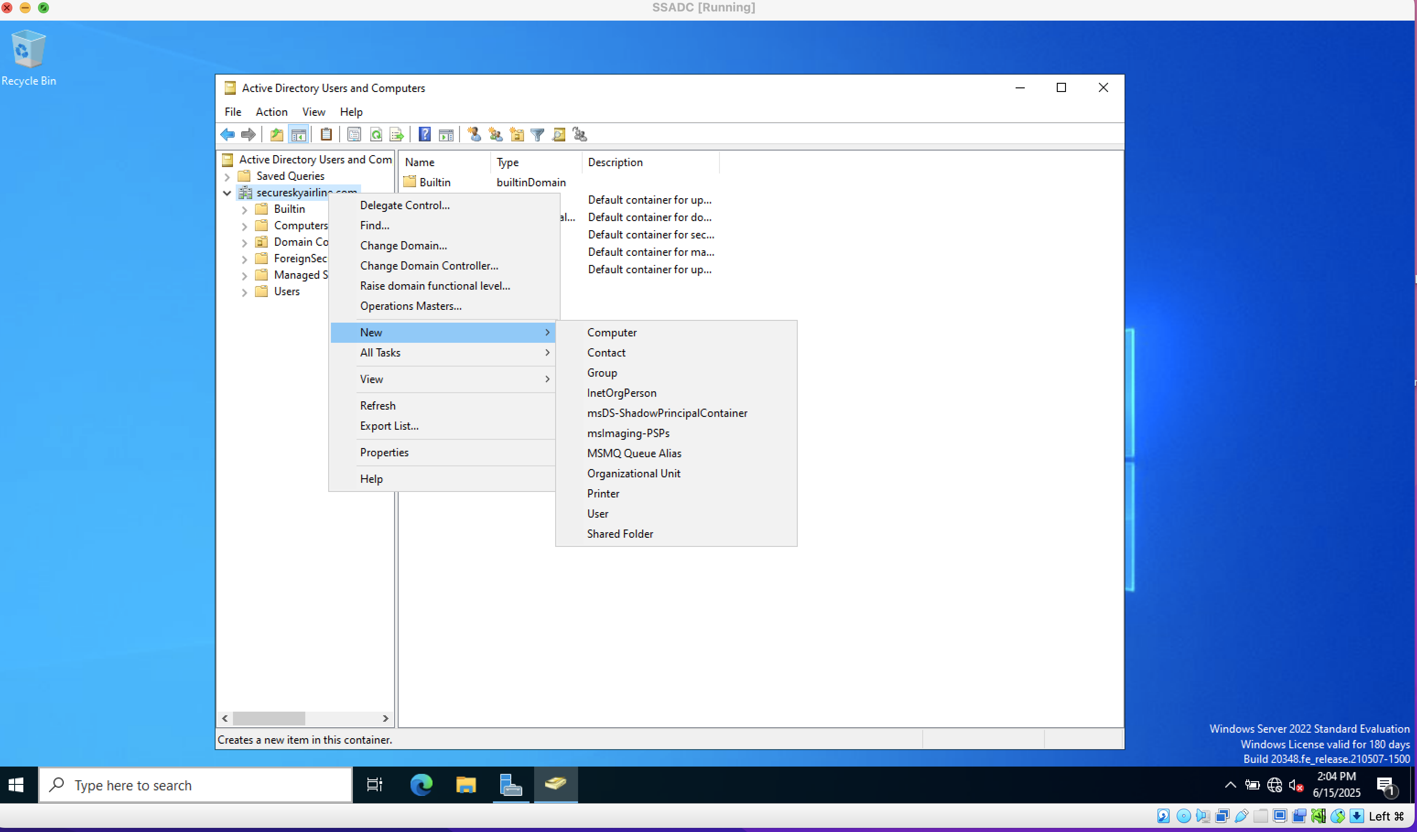This screenshot has width=1417, height=832.
Task: Click the Properties sheet toolbar icon
Action: 354,135
